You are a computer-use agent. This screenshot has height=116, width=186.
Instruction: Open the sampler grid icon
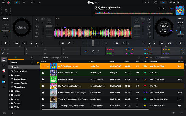pyautogui.click(x=40, y=2)
